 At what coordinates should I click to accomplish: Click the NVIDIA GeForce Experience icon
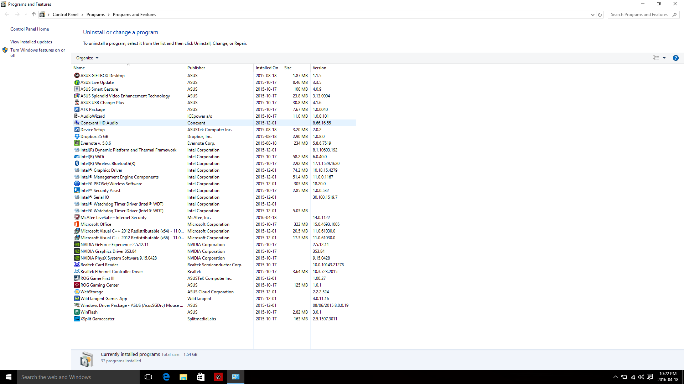pyautogui.click(x=77, y=244)
